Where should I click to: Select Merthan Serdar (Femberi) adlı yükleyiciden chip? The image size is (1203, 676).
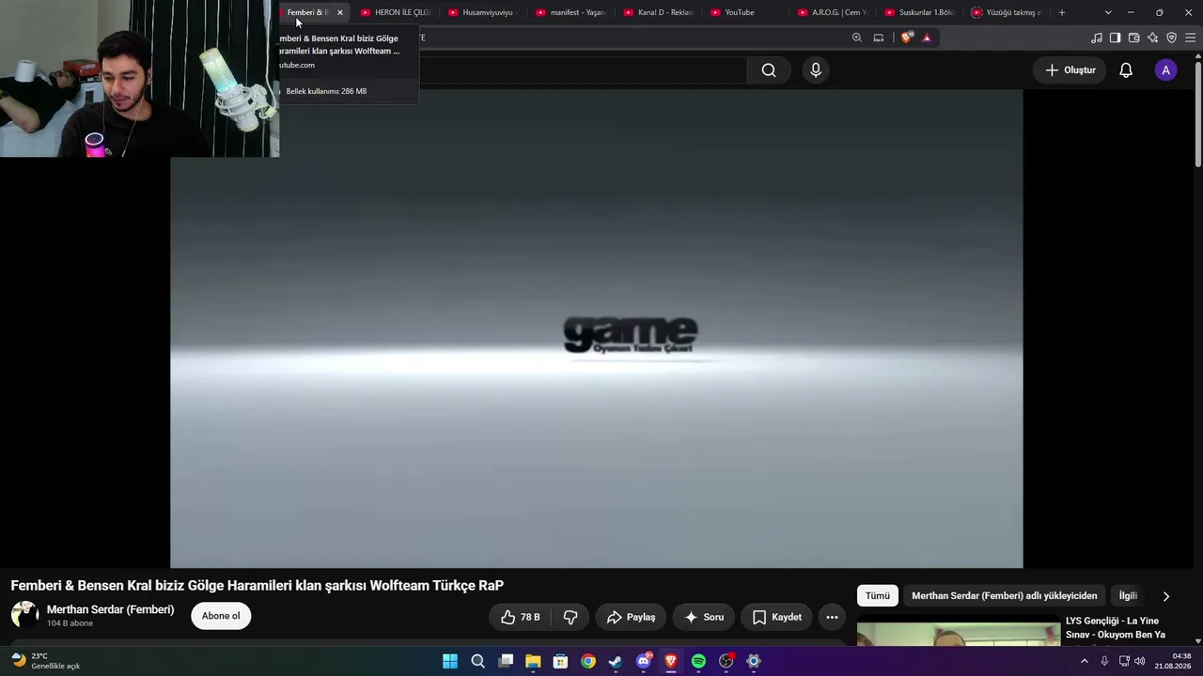click(1004, 595)
